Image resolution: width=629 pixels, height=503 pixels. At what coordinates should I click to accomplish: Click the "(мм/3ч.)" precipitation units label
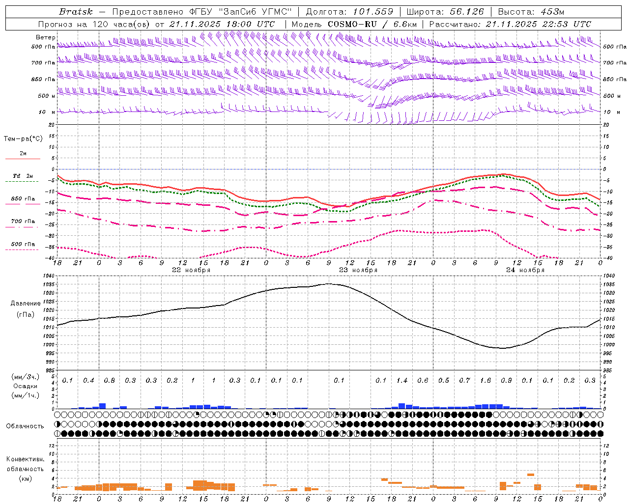click(x=26, y=377)
